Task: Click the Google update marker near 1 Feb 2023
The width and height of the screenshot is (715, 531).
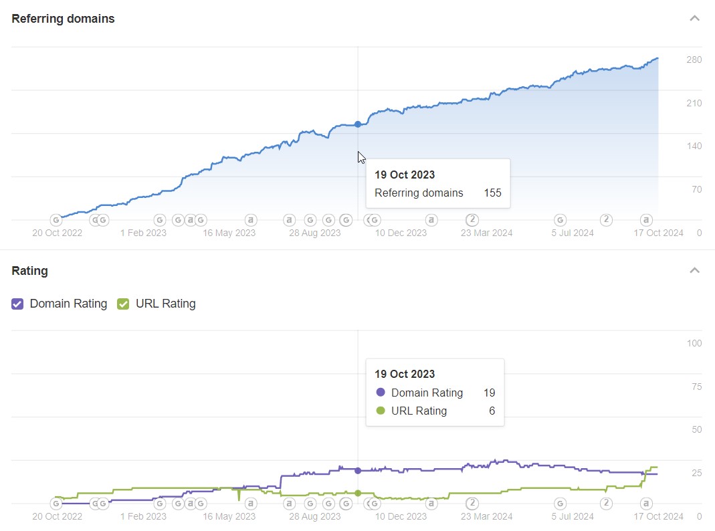Action: [x=159, y=219]
